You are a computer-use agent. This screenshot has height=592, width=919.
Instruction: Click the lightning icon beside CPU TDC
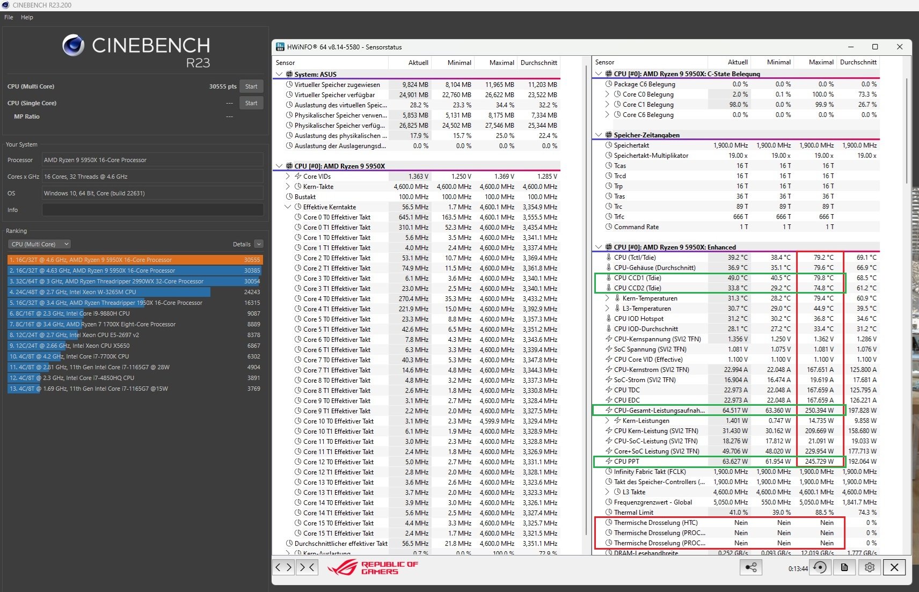609,390
